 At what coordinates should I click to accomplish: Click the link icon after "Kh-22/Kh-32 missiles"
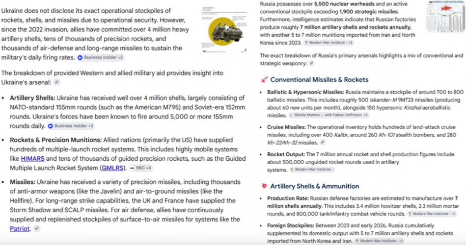(x=323, y=143)
